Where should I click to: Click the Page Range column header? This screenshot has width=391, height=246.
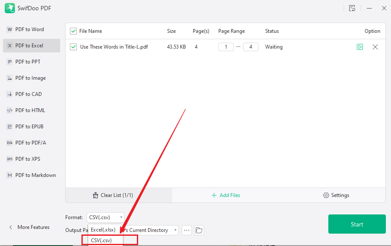pyautogui.click(x=232, y=31)
